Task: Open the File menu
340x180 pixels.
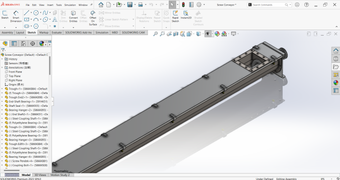Action: (x=28, y=5)
